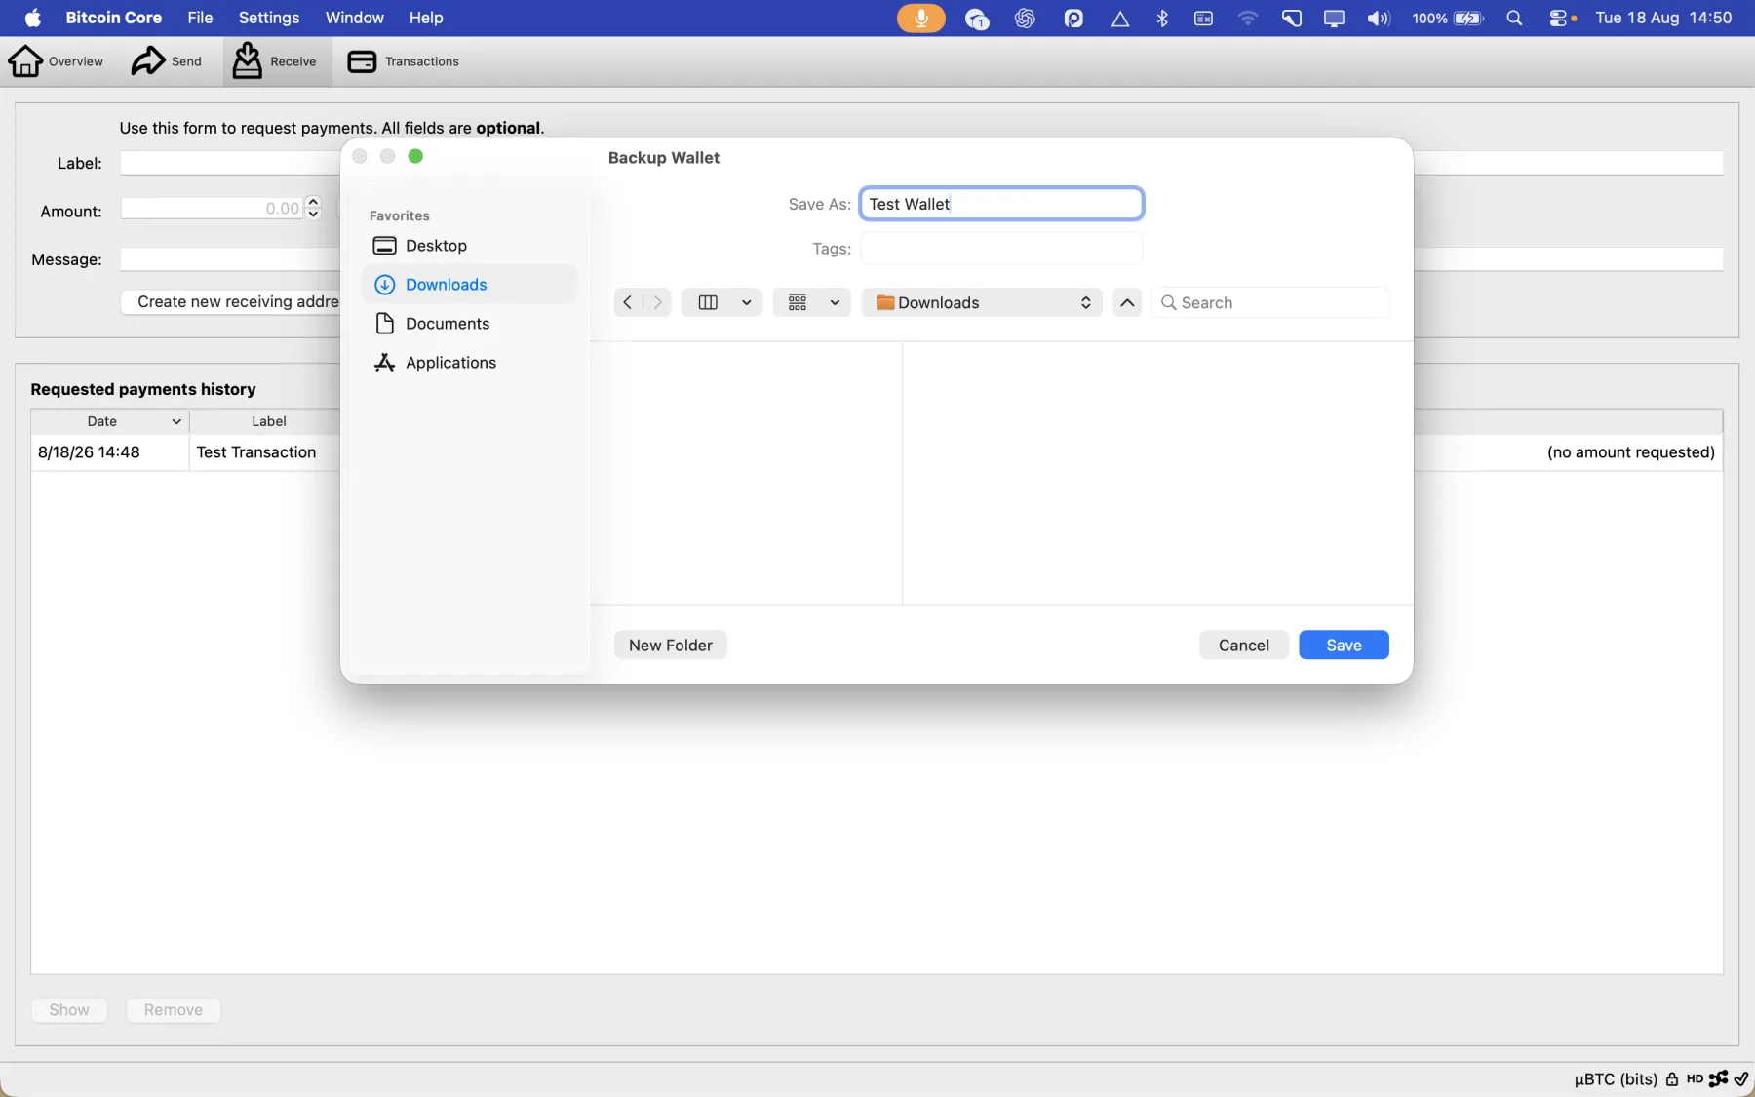
Task: Expand the grouping chevron dropdown
Action: pyautogui.click(x=836, y=302)
